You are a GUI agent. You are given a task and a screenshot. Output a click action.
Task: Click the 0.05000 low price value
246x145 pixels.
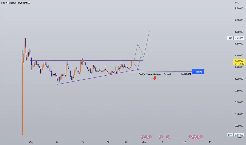click(x=239, y=135)
